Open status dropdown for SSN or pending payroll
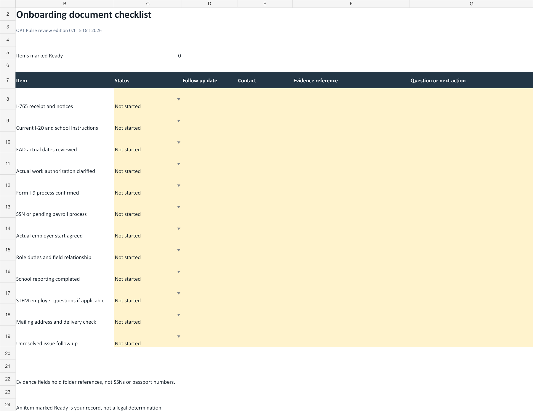Screen dimensions: 533x411 pos(179,207)
